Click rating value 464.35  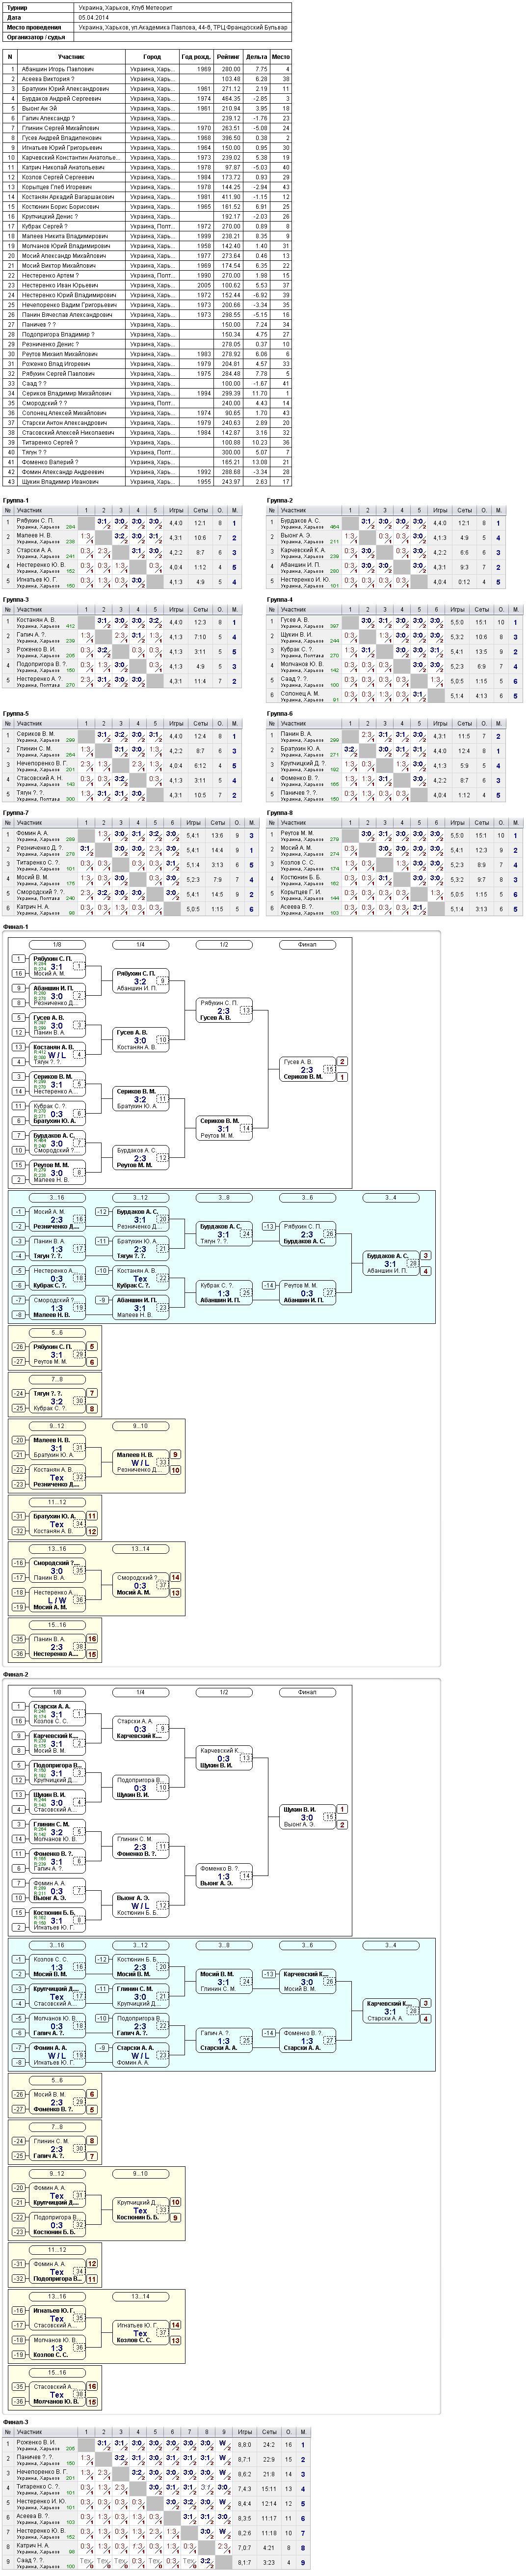click(231, 99)
